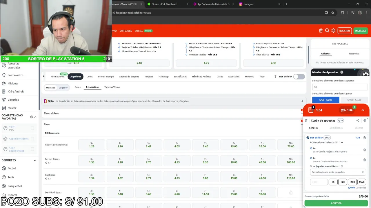This screenshot has height=208, width=371.
Task: Toggle the Bet Builder switch
Action: coord(299,77)
